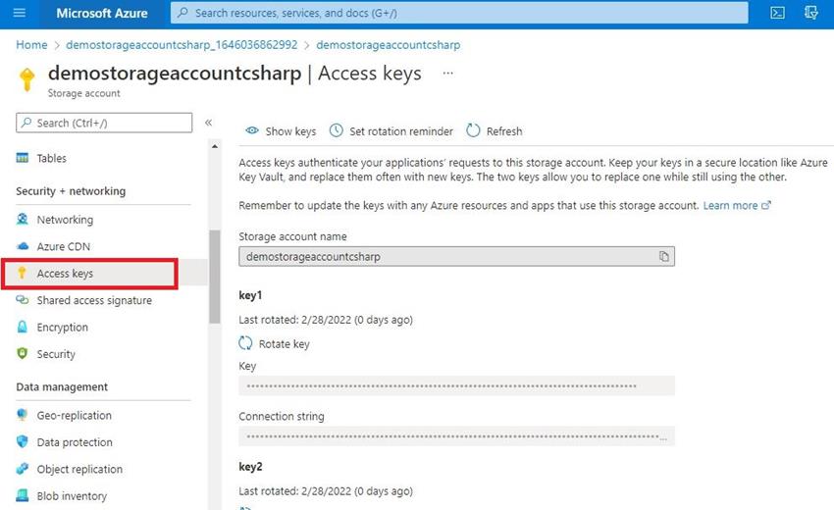
Task: Click the sidebar scrollbar thumb
Action: (x=214, y=277)
